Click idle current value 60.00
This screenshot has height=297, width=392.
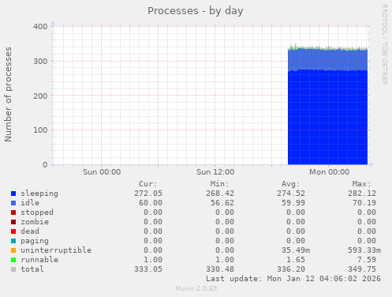[x=151, y=203]
